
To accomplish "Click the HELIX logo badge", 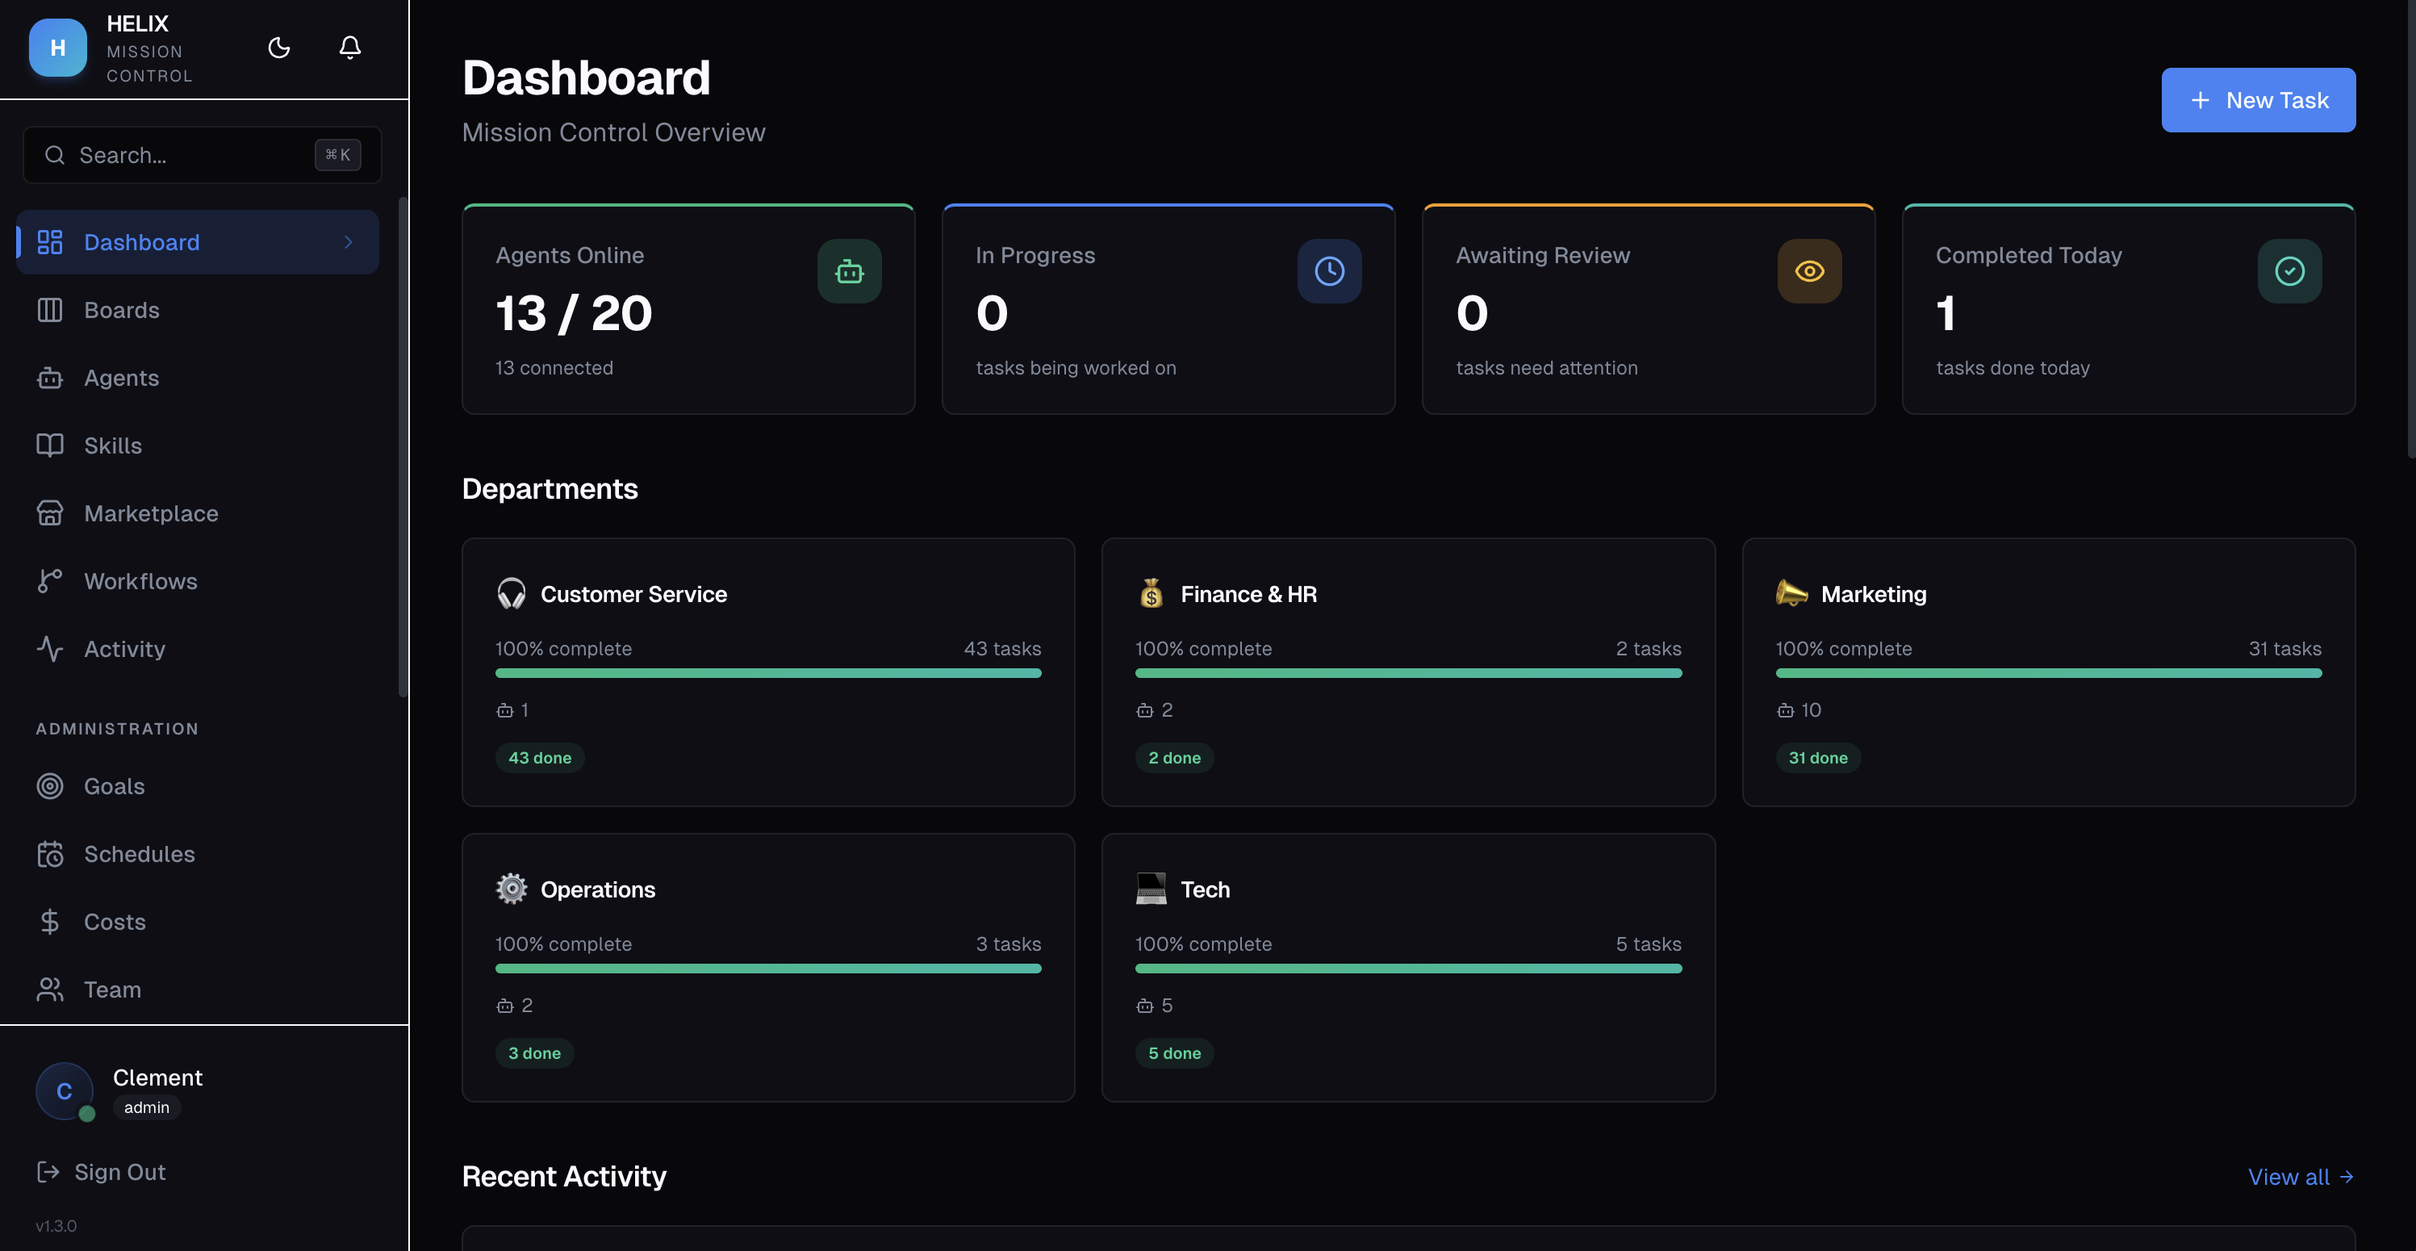I will click(x=57, y=48).
